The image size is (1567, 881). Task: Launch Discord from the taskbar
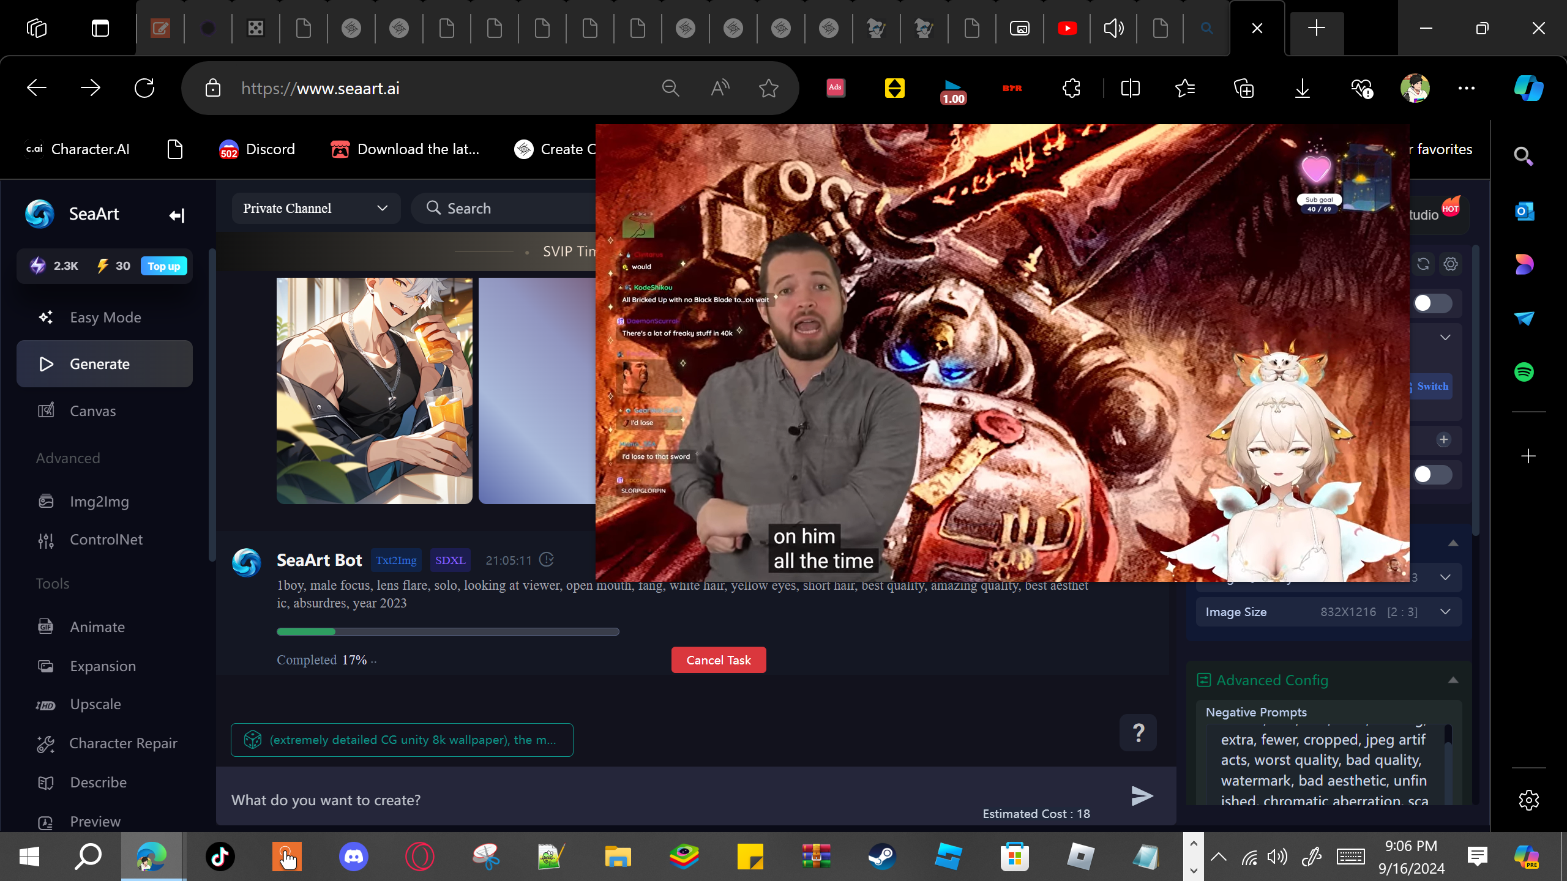coord(354,857)
